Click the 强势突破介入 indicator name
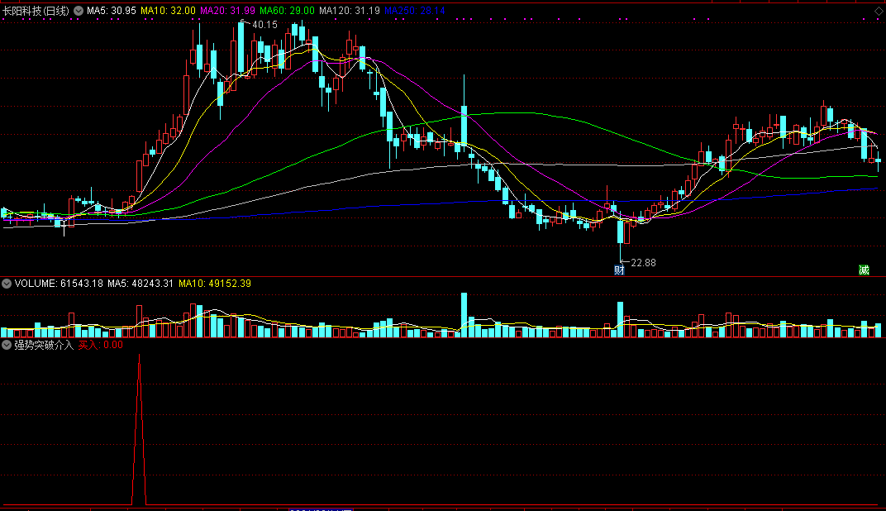Viewport: 886px width, 511px height. click(x=44, y=345)
